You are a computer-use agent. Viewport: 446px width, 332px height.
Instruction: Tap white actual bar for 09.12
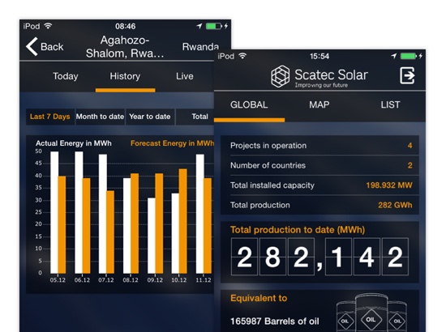pos(152,236)
